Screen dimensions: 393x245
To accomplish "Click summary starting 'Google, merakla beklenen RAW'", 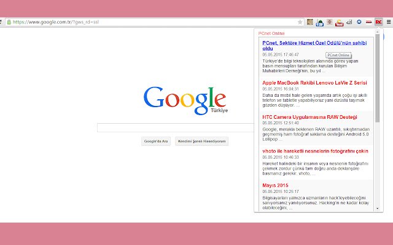I will [x=316, y=134].
